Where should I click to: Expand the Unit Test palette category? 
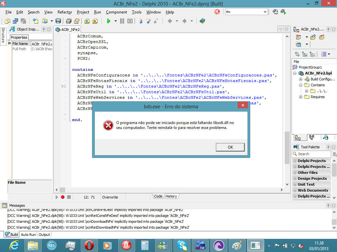295,184
